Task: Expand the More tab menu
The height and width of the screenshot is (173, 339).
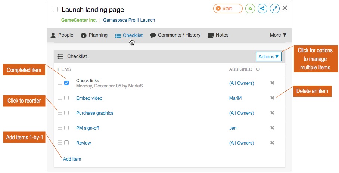Action: 278,35
